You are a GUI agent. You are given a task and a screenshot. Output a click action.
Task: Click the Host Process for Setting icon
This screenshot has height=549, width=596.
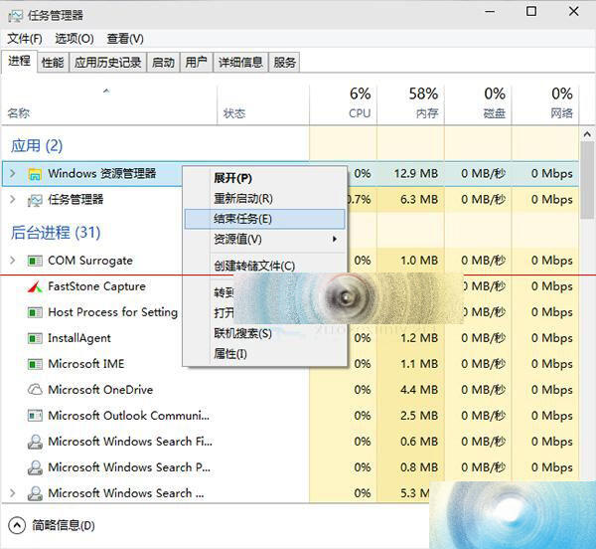click(x=35, y=312)
